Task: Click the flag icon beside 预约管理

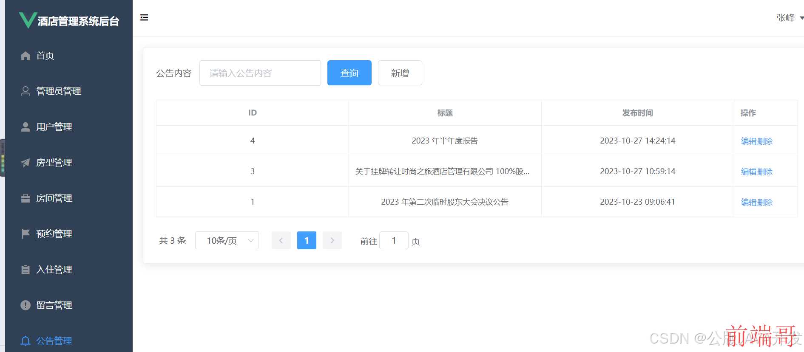Action: (26, 234)
